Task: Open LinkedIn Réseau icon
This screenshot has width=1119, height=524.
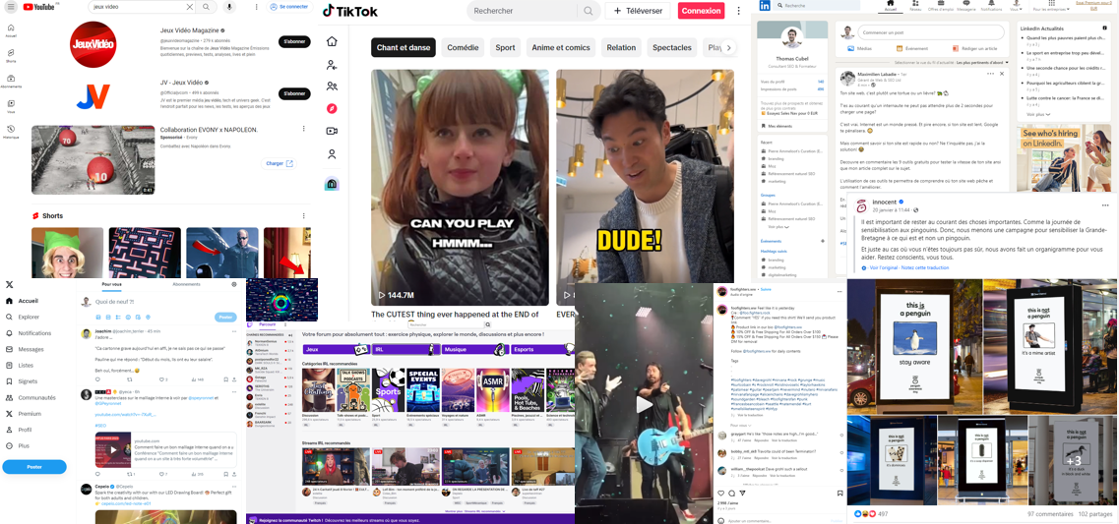Action: click(915, 6)
